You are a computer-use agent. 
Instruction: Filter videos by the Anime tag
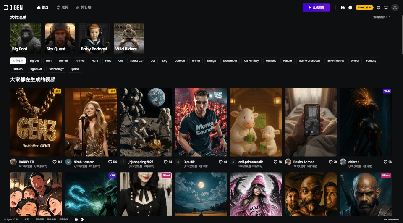[196, 60]
